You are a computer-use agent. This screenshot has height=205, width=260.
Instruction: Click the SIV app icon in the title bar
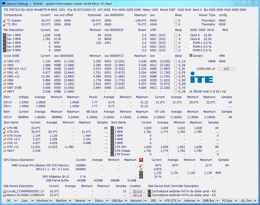[x=4, y=4]
